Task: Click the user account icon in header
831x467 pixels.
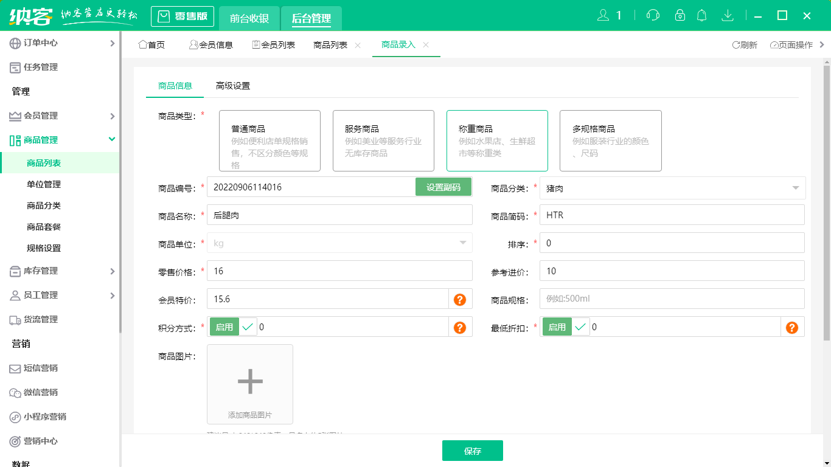Action: [x=603, y=16]
